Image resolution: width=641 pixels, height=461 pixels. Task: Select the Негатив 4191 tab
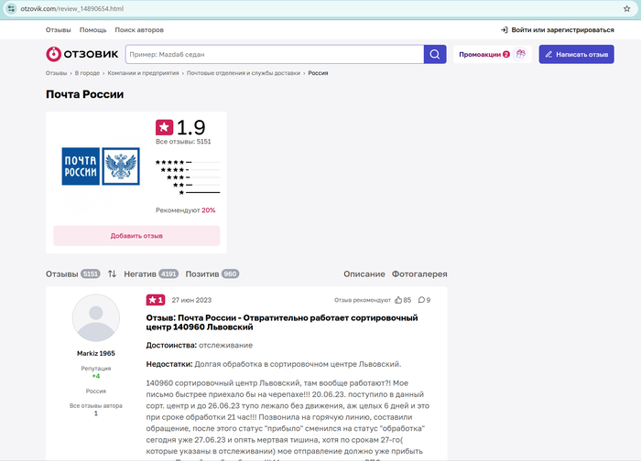151,273
